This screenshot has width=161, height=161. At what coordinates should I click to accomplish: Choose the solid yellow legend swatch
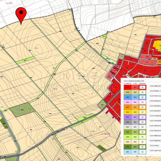[x=128, y=112]
